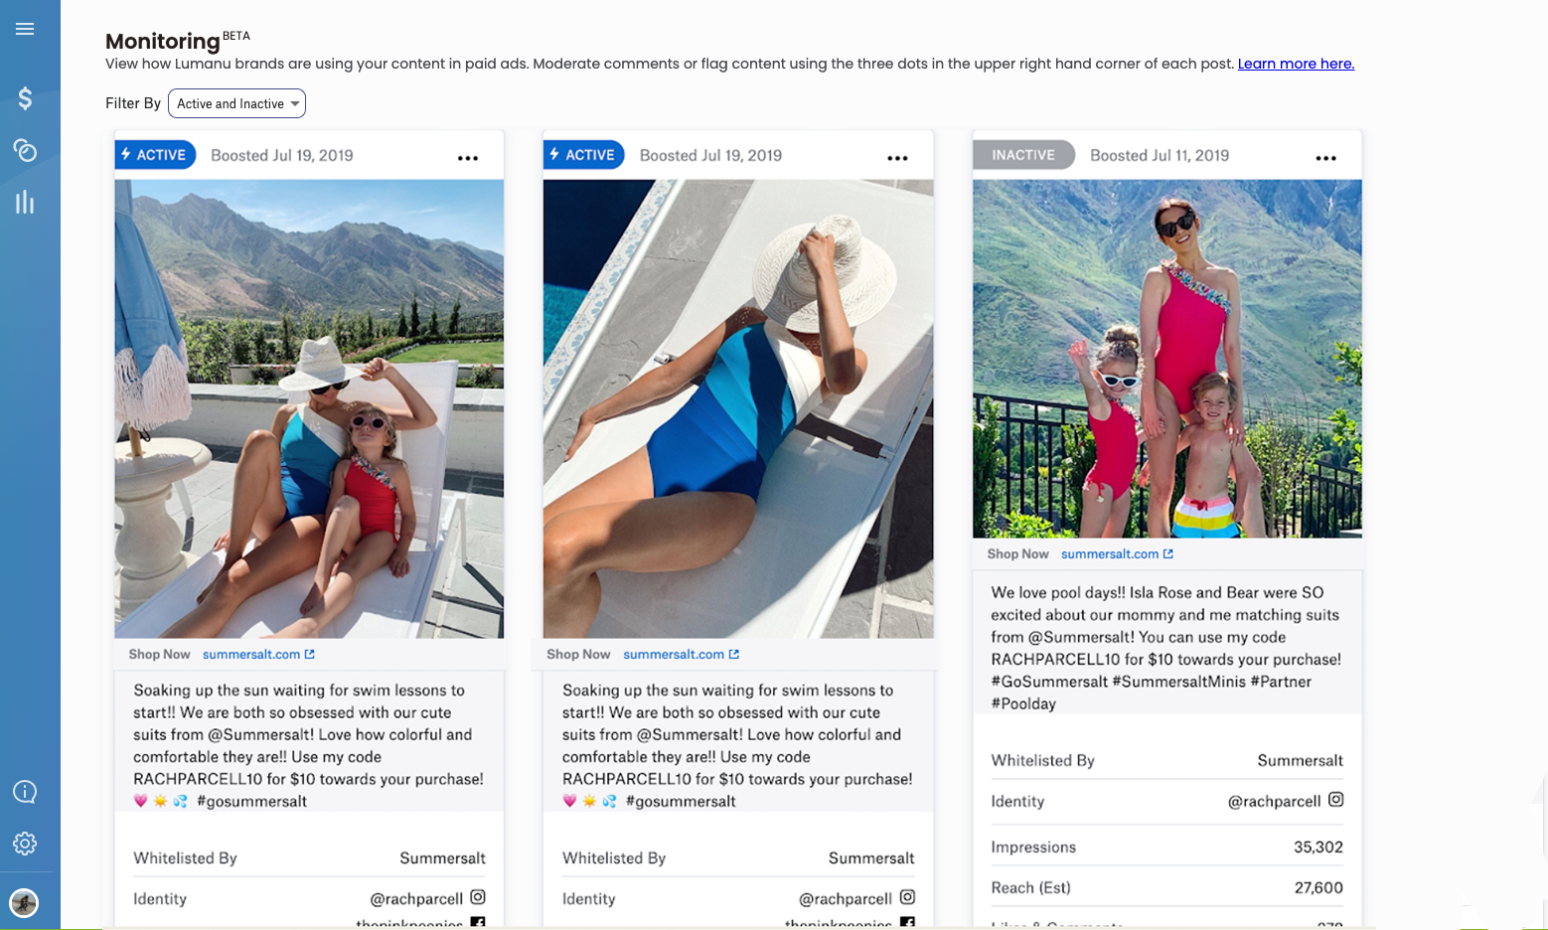Open three dots menu on inactive post
Screen dimensions: 1548x930
[1326, 158]
